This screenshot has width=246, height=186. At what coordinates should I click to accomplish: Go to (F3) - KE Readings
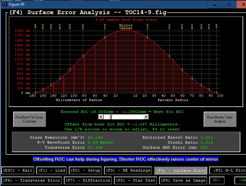(128, 170)
